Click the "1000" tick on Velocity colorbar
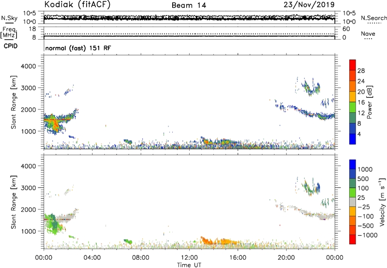387x268 pixels. coord(365,169)
